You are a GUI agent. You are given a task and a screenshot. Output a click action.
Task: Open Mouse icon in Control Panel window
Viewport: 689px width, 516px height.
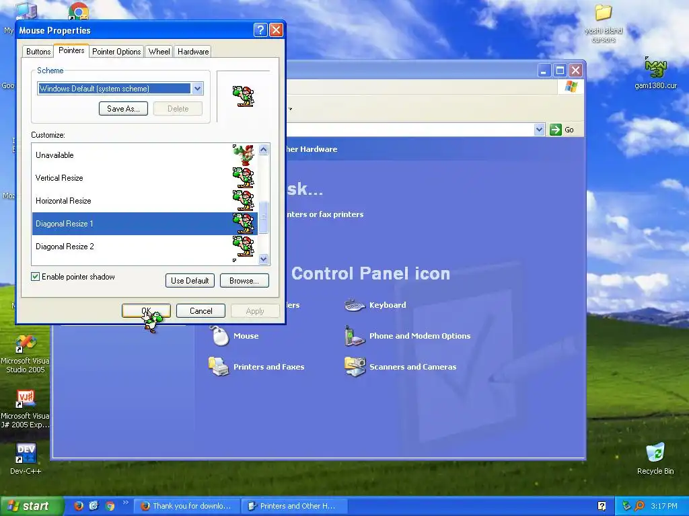tap(219, 336)
